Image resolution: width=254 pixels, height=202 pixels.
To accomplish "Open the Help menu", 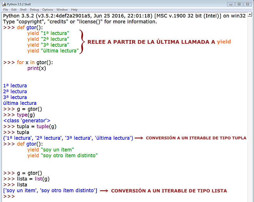I will tap(74, 9).
